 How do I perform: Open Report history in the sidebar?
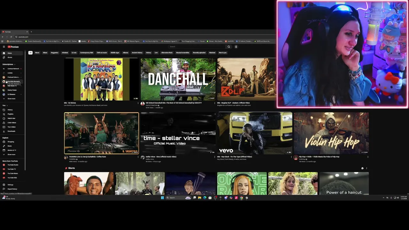(x=12, y=189)
